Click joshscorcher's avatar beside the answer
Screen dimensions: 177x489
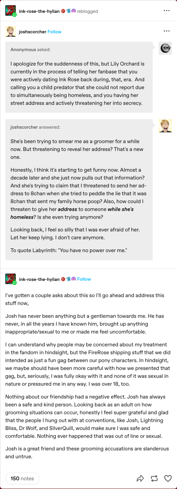point(165,126)
